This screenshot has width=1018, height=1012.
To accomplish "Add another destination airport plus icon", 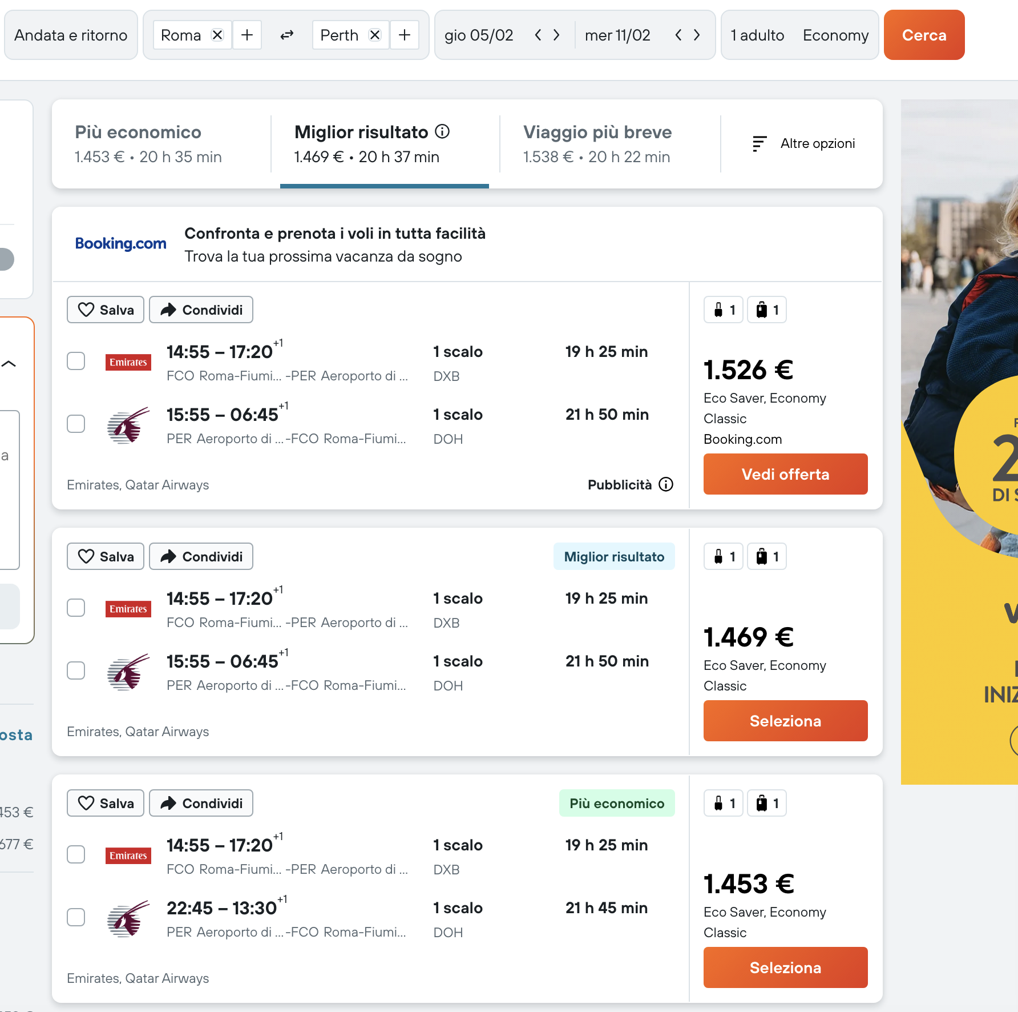I will (x=405, y=35).
